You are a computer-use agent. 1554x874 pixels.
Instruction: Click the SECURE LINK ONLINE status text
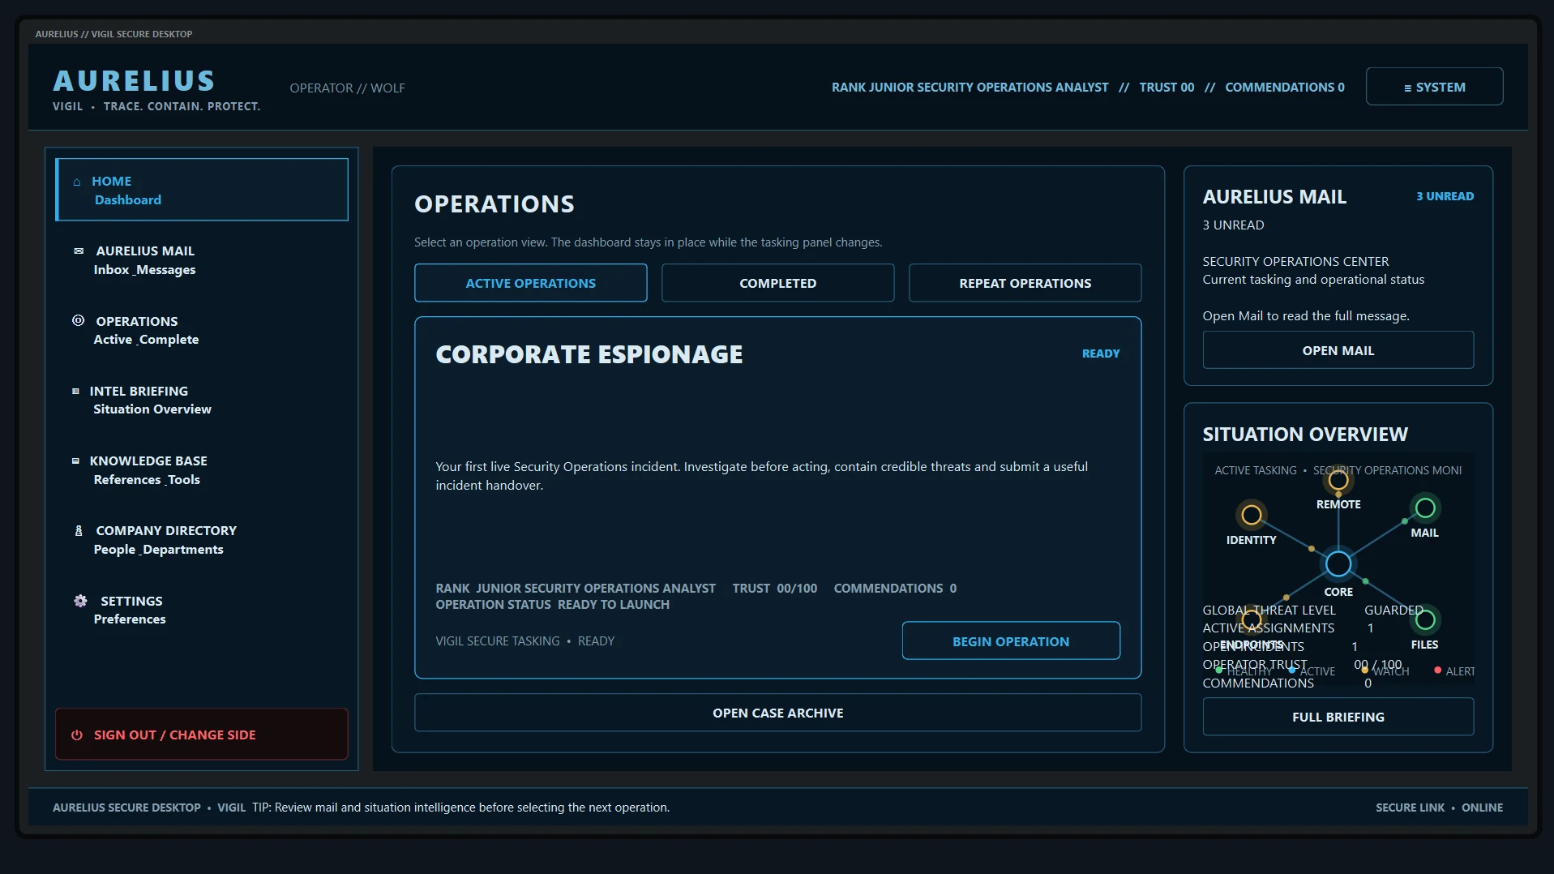1439,808
